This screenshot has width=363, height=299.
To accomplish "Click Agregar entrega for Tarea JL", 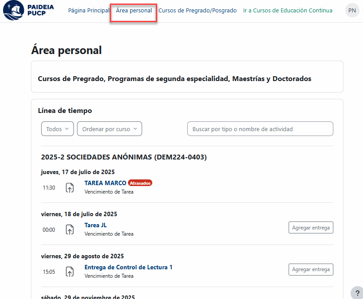I will 311,228.
